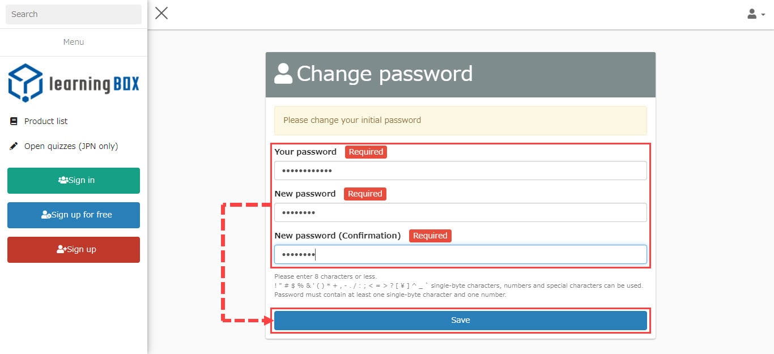Open the Product list menu item
774x354 pixels.
(x=46, y=121)
